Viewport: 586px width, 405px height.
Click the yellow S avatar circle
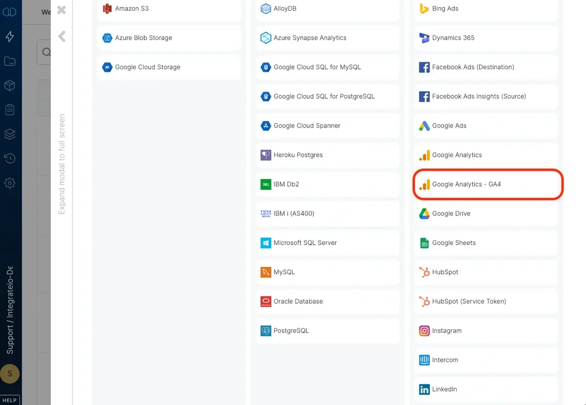[10, 373]
